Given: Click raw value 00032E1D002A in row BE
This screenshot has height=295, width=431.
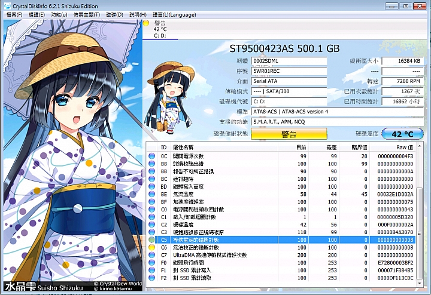Looking at the screenshot, I should pos(395,194).
